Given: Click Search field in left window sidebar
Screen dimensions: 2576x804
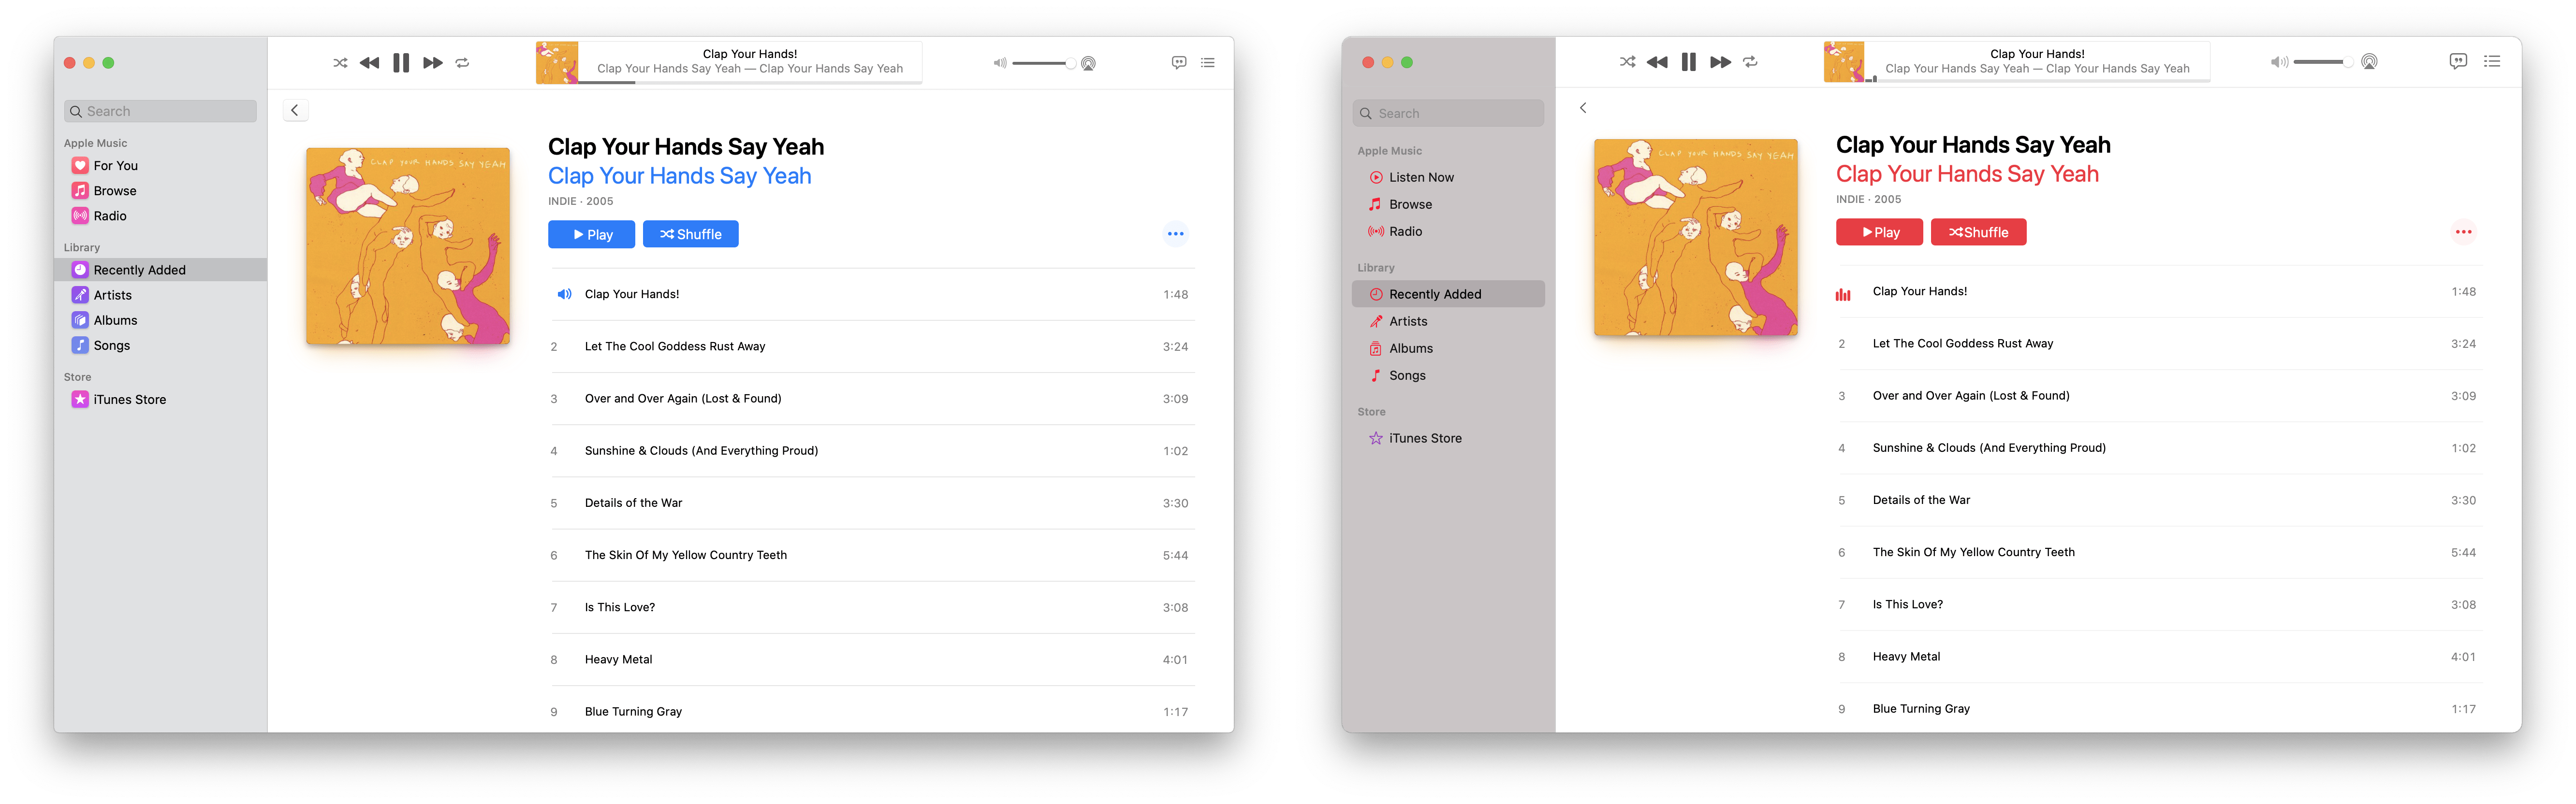Looking at the screenshot, I should pyautogui.click(x=161, y=111).
